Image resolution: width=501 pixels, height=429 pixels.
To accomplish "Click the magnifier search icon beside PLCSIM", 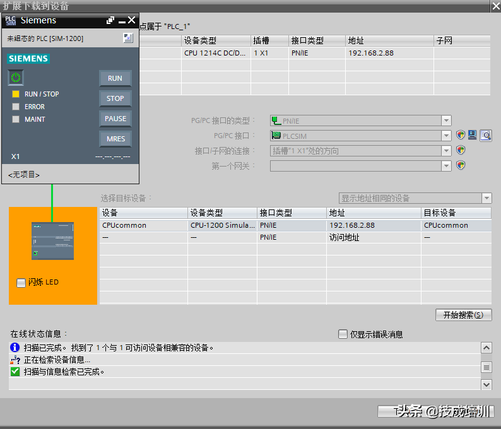I will click(485, 136).
